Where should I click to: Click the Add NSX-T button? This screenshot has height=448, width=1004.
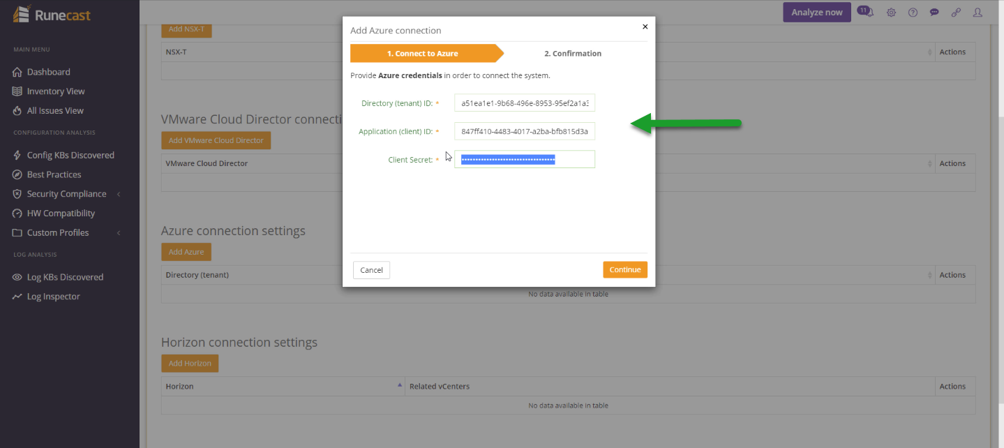tap(186, 29)
